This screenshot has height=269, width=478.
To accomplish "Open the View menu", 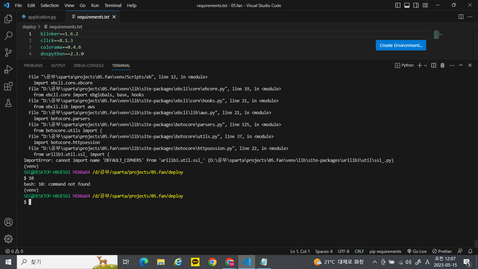I will [69, 5].
